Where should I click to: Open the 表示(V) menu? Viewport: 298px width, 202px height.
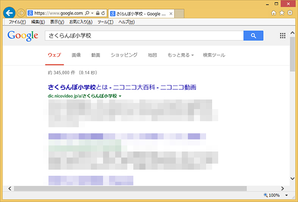[x=57, y=22]
